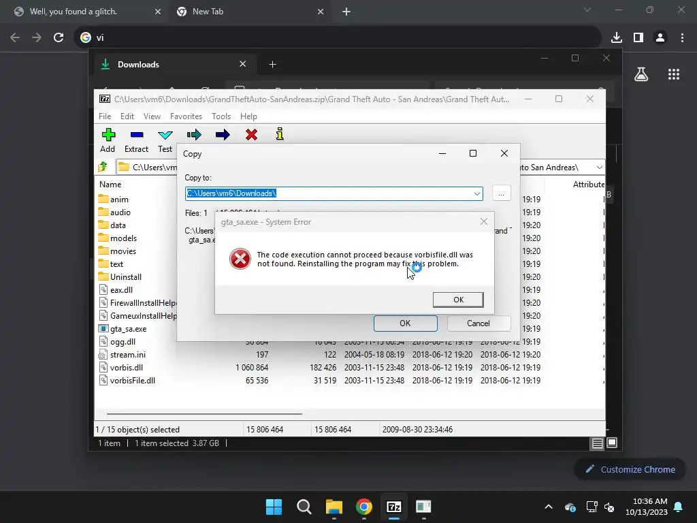697x523 pixels.
Task: Click the 7-Zip Move arrow toolbar icon
Action: 223,135
